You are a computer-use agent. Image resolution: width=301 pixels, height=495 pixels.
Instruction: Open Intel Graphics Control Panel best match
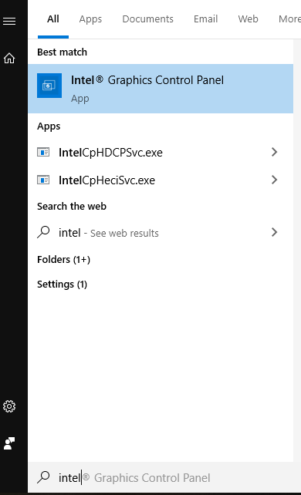point(161,89)
